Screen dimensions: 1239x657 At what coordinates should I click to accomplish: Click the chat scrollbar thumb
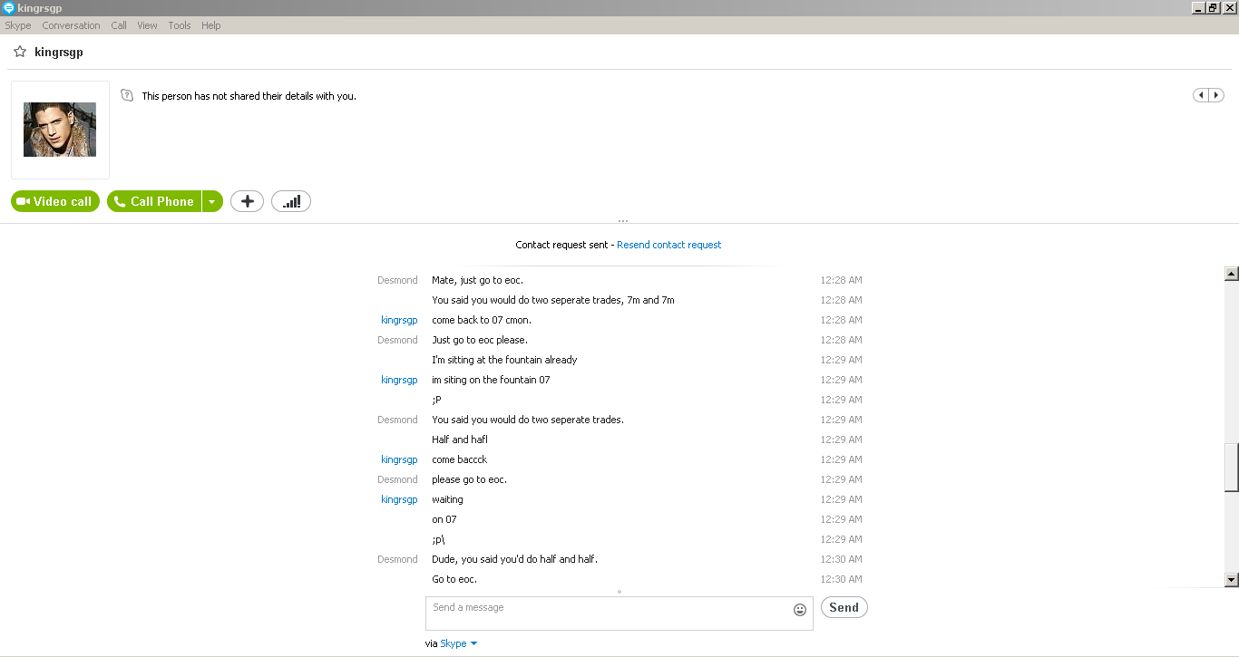[x=1232, y=468]
